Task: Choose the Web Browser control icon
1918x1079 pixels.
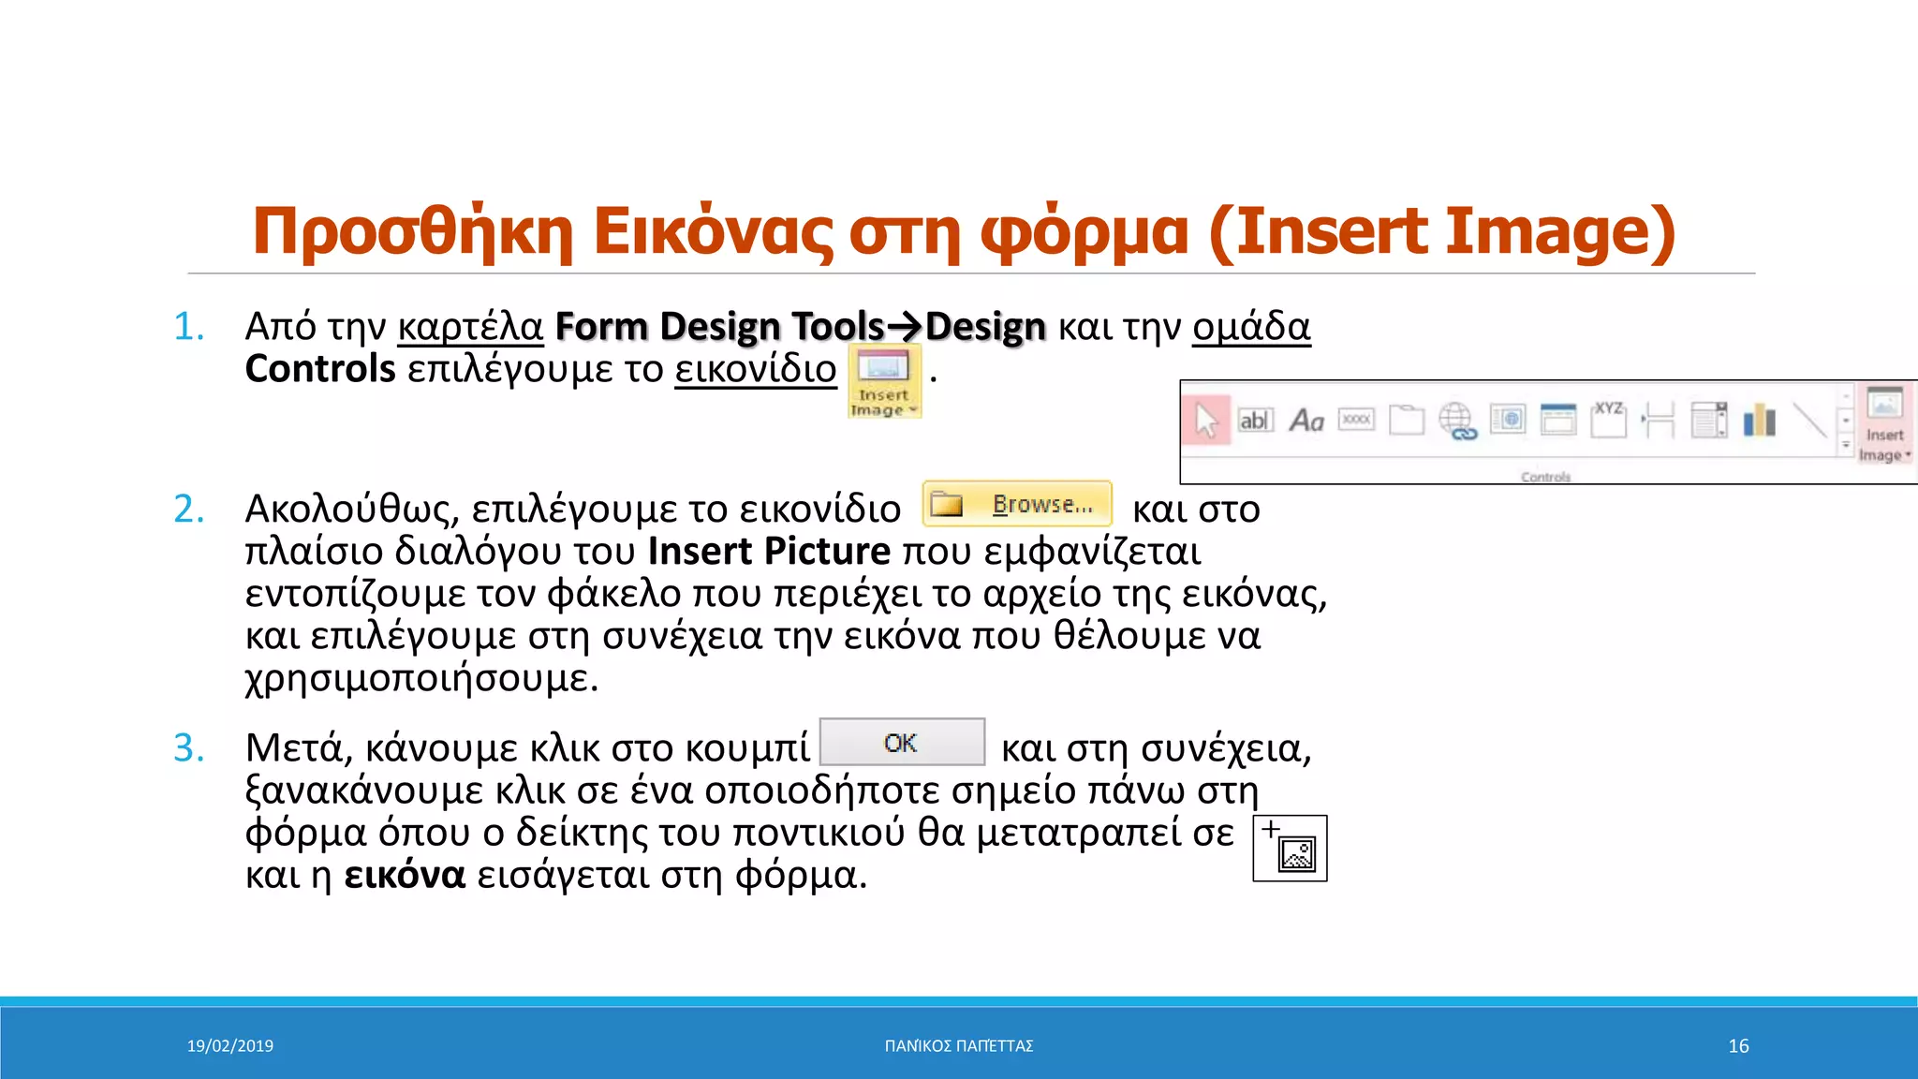Action: click(1508, 420)
